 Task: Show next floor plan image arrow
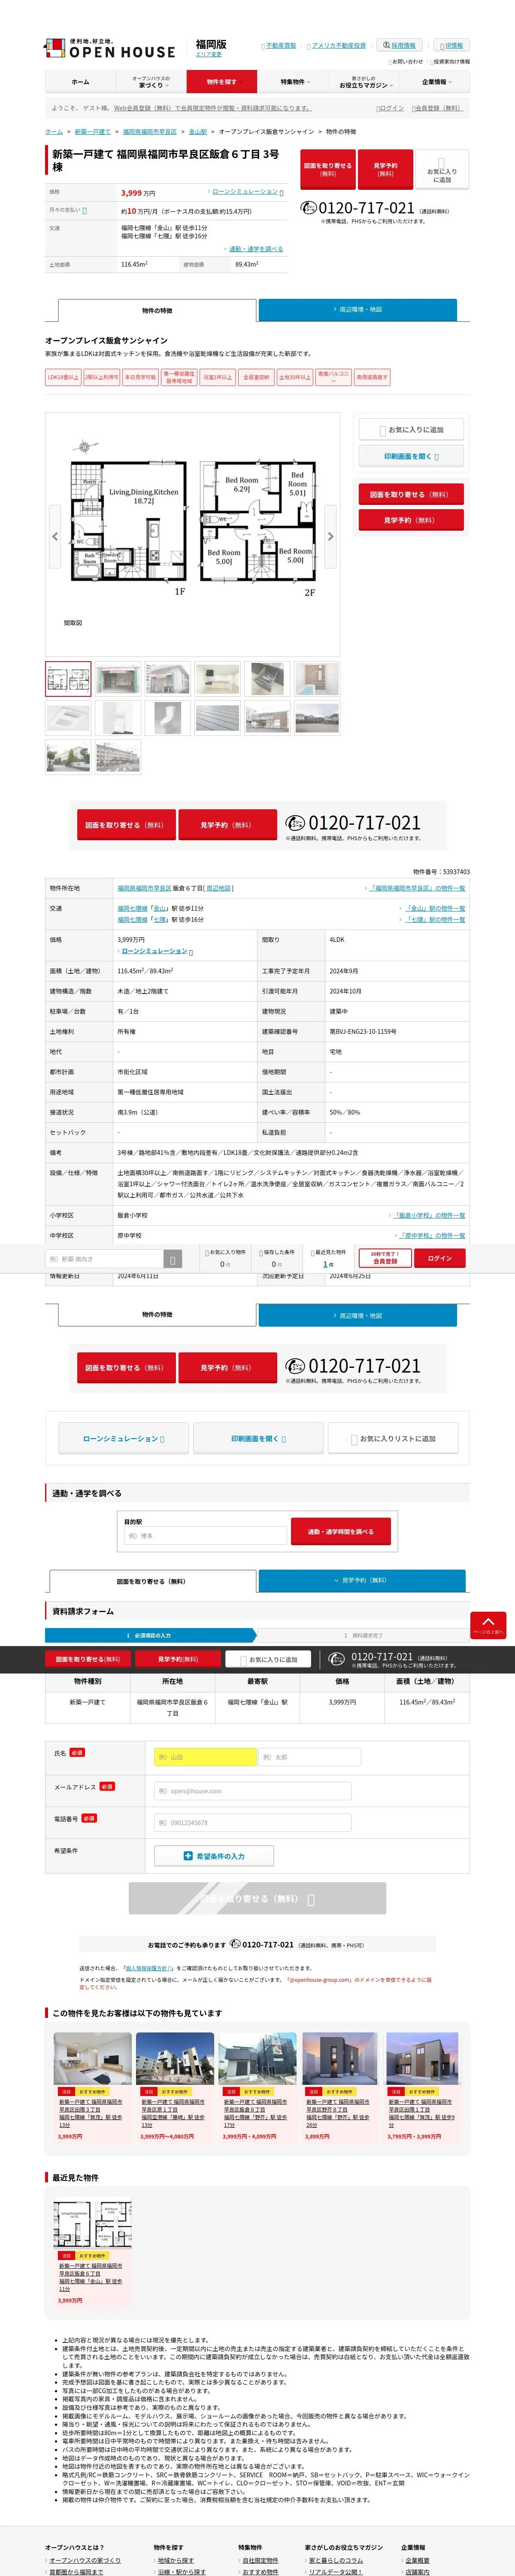(330, 537)
